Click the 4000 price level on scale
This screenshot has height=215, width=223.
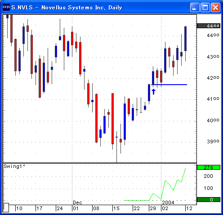(213, 120)
